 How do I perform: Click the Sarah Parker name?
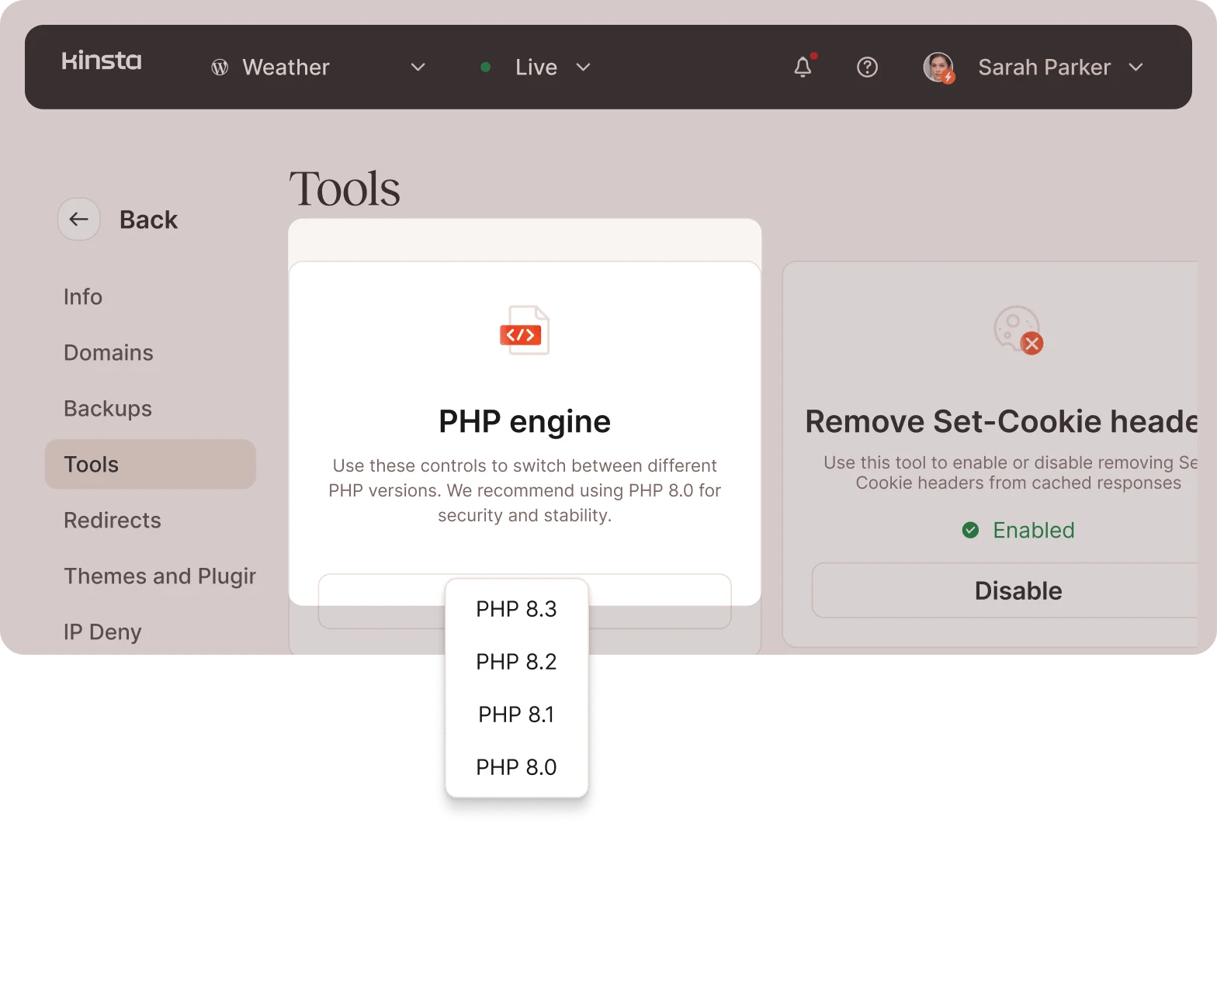pyautogui.click(x=1044, y=67)
